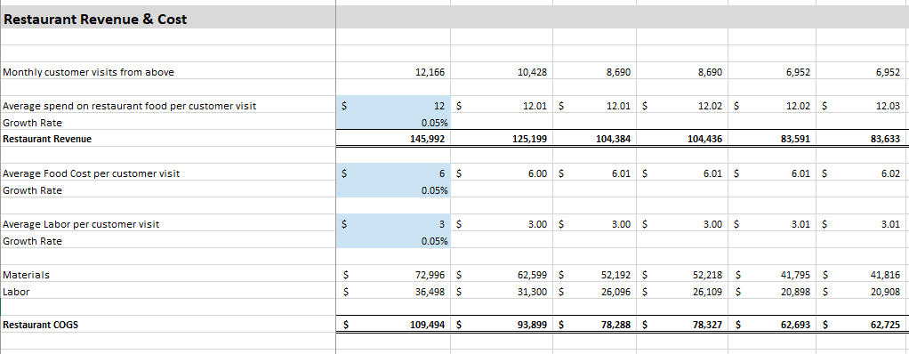Viewport: 909px width, 354px height.
Task: Click the blue Average Food Cost cell showing 6
Action: click(393, 173)
